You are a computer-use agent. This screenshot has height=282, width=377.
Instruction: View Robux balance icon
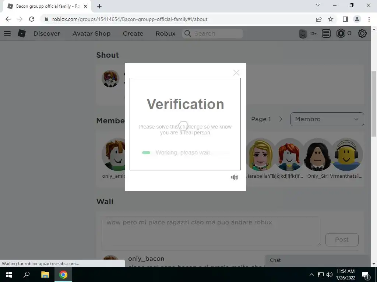coord(341,33)
